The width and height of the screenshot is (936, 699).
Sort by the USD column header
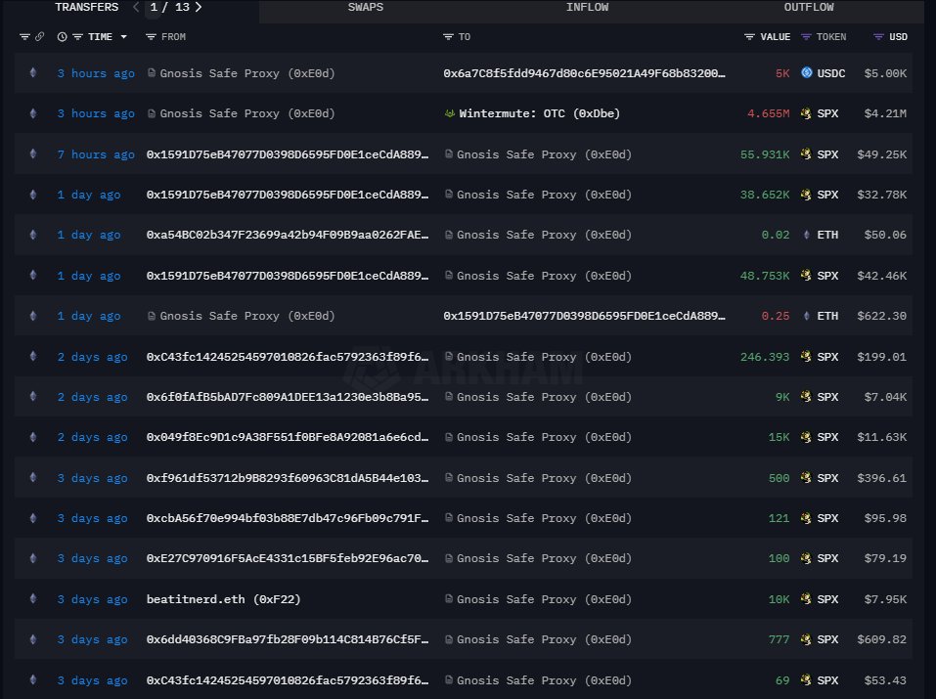(898, 37)
